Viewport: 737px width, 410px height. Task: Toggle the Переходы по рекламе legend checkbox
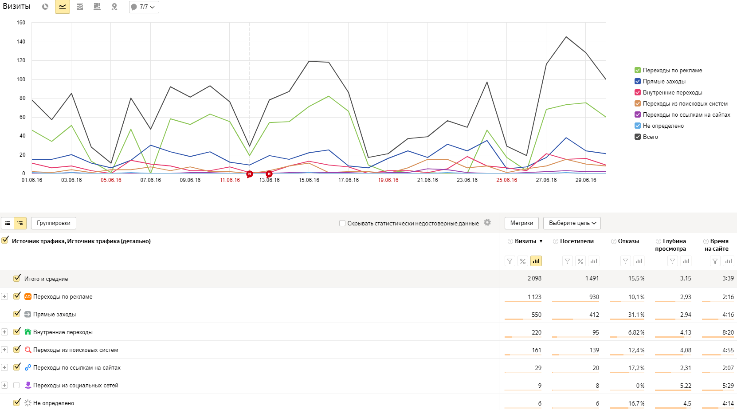pos(638,70)
